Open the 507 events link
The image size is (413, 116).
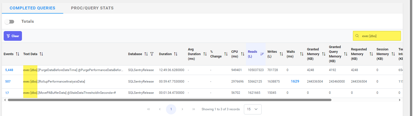pyautogui.click(x=8, y=82)
